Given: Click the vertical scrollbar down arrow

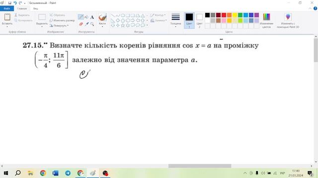Looking at the screenshot, I should [316, 162].
